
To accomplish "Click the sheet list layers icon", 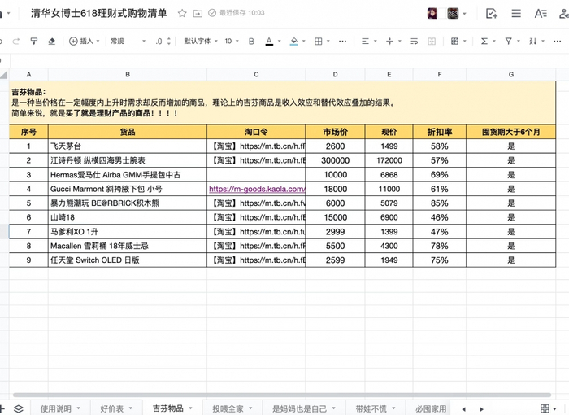I will (19, 408).
